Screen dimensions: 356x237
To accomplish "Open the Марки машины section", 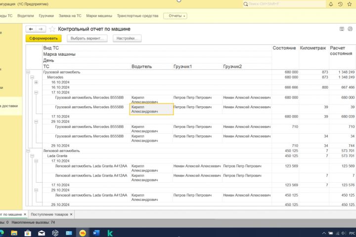I will (x=99, y=16).
